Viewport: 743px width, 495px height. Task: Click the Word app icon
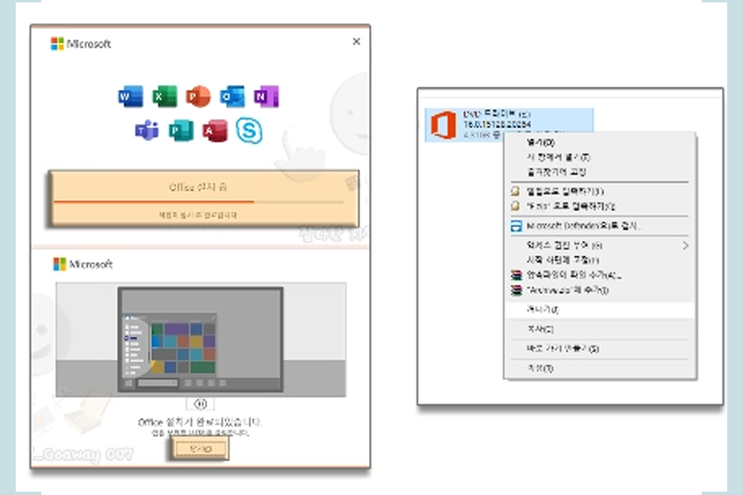point(130,97)
